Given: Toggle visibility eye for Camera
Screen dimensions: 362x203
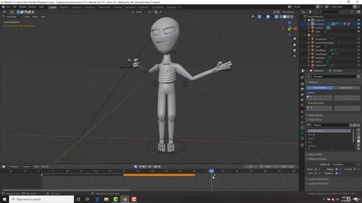Looking at the screenshot, I should click(359, 28).
